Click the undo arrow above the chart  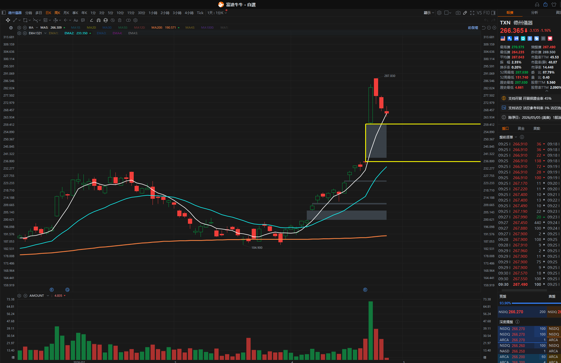pos(486,20)
